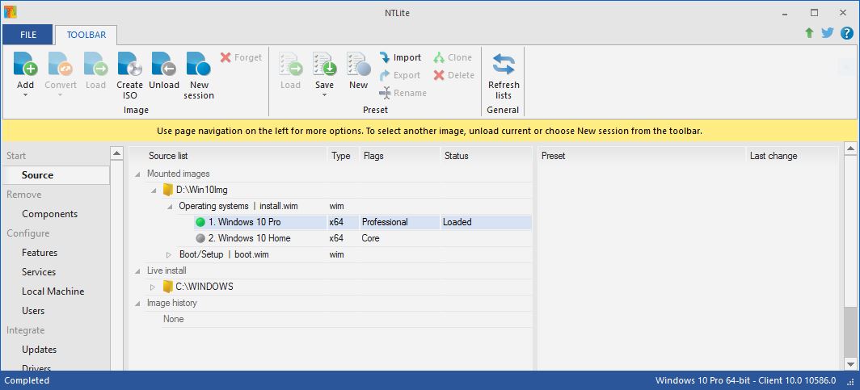Open the Add dropdown arrow
The width and height of the screenshot is (860, 390).
[25, 95]
